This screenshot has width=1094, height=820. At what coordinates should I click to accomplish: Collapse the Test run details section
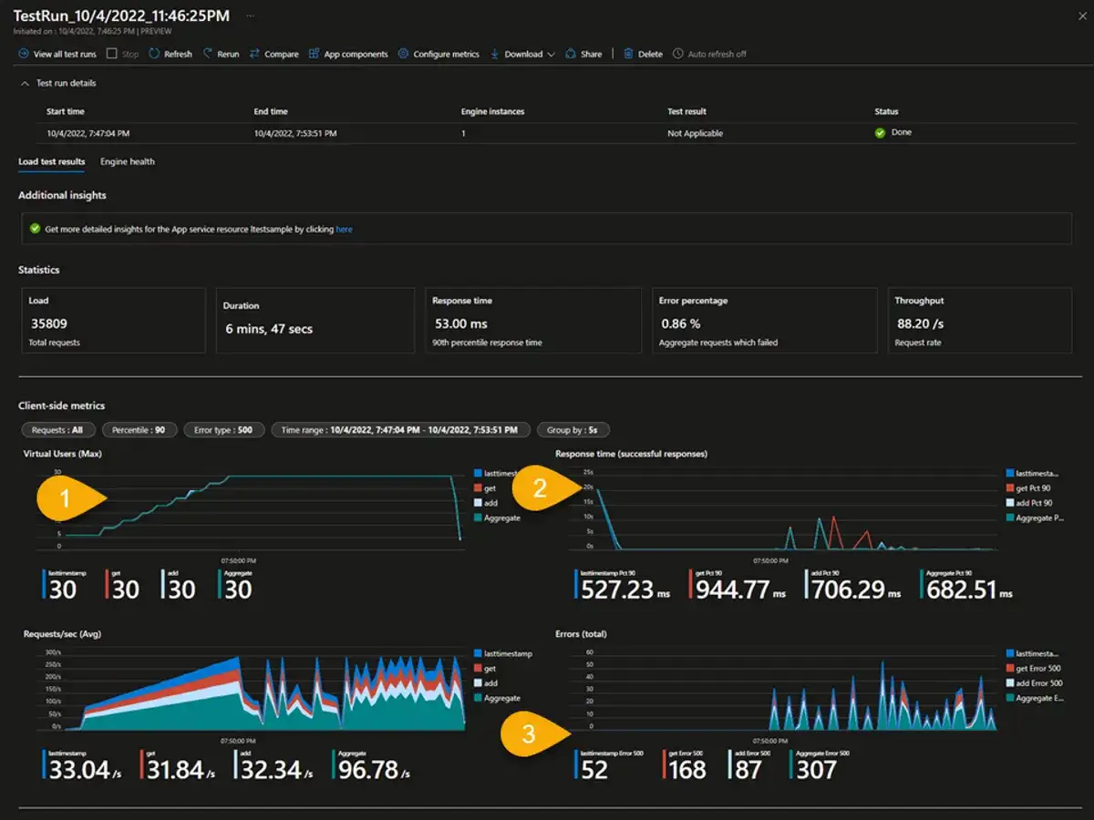25,83
